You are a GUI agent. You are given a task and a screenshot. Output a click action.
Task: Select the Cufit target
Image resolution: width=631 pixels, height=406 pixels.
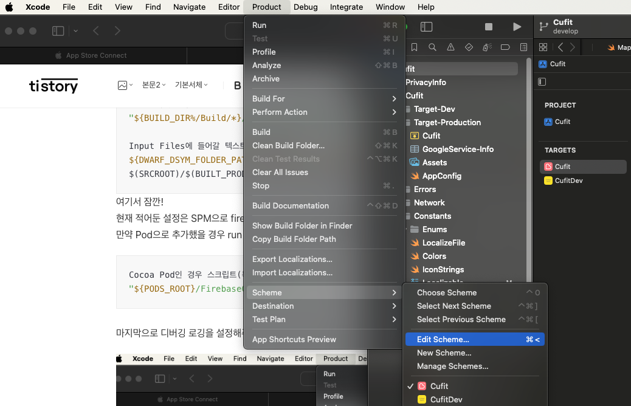coord(583,167)
